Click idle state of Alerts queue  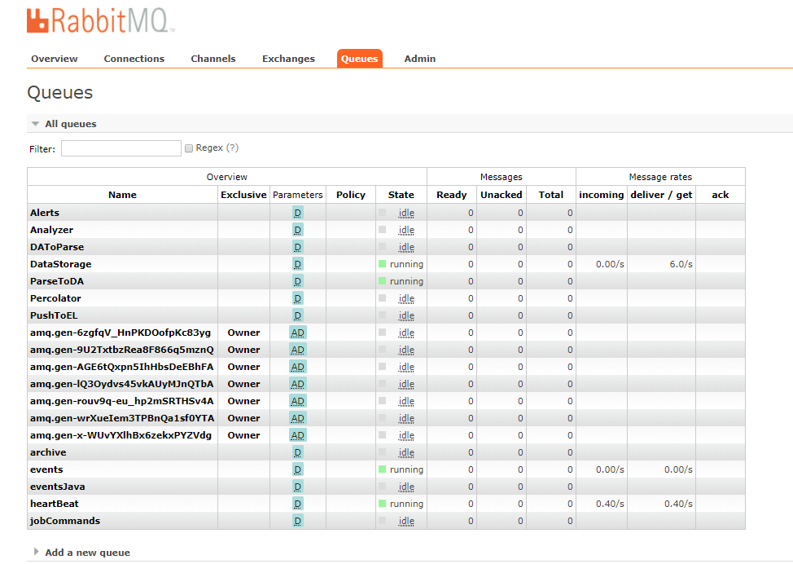[x=406, y=214]
